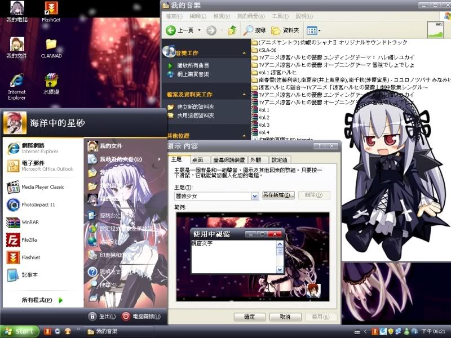Click the Back arrow in the explorer toolbar
The height and width of the screenshot is (338, 451).
171,30
